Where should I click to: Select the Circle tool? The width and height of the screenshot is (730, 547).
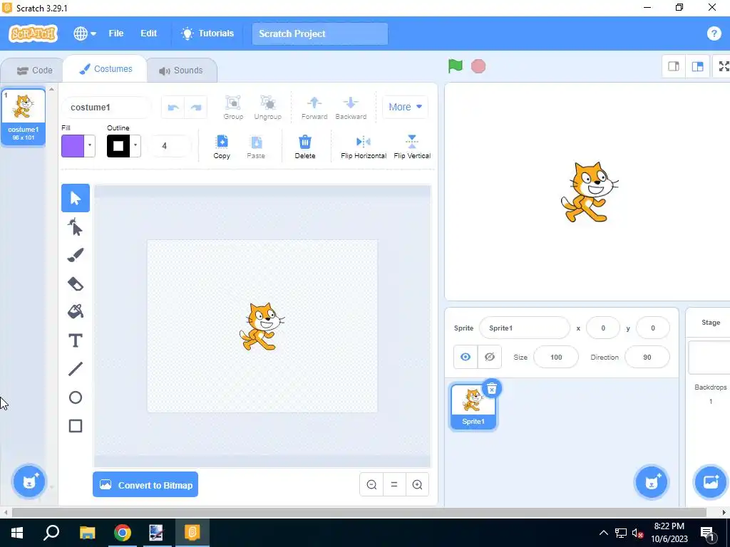coord(76,397)
